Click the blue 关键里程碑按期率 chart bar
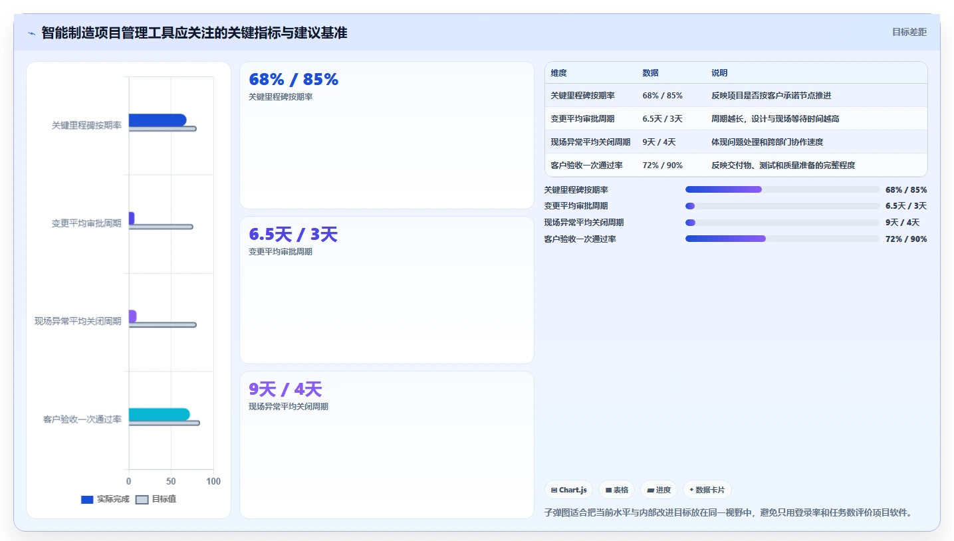Screen dimensions: 954x541 pos(158,120)
